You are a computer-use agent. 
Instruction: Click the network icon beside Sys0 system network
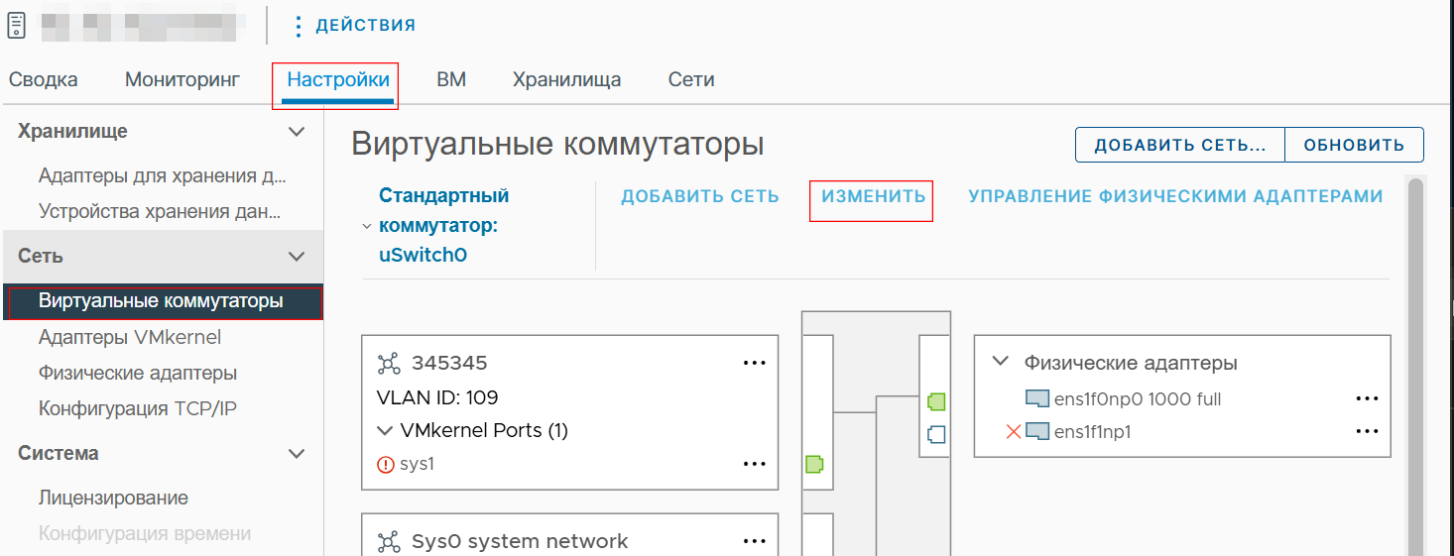click(388, 542)
